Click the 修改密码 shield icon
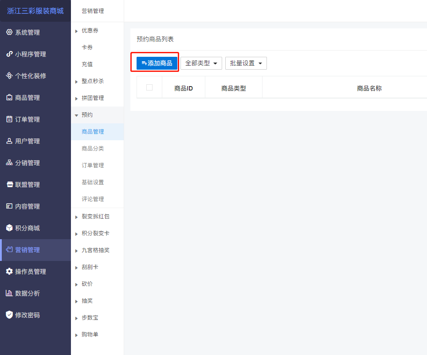427x355 pixels. tap(9, 315)
